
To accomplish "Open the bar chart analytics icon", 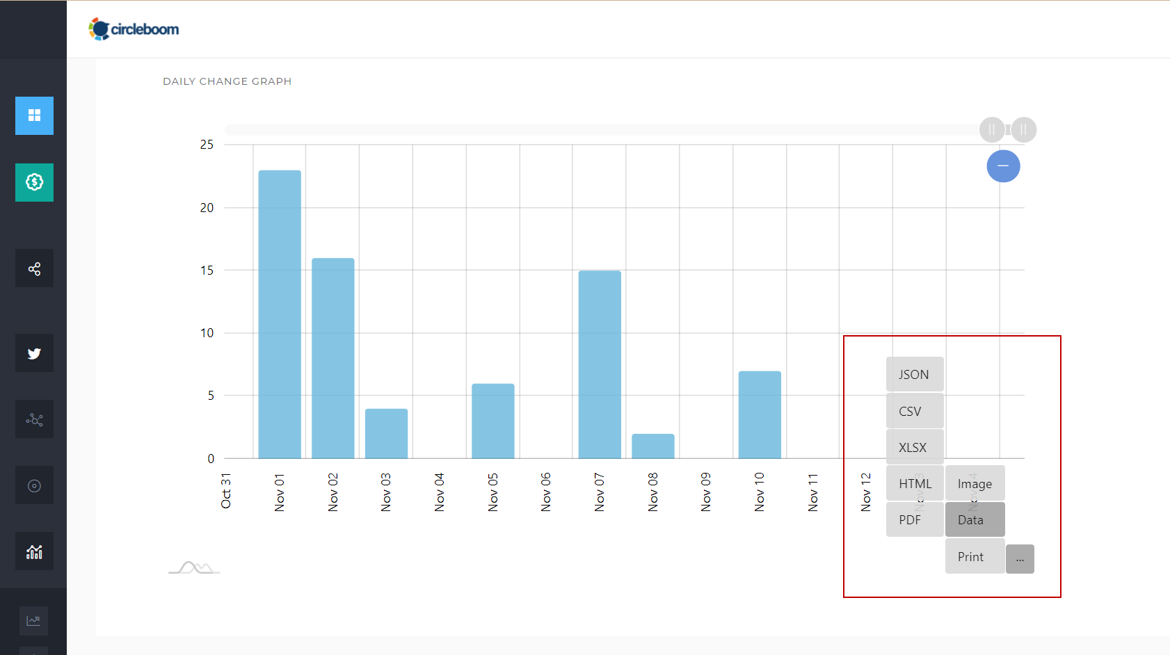I will point(33,551).
